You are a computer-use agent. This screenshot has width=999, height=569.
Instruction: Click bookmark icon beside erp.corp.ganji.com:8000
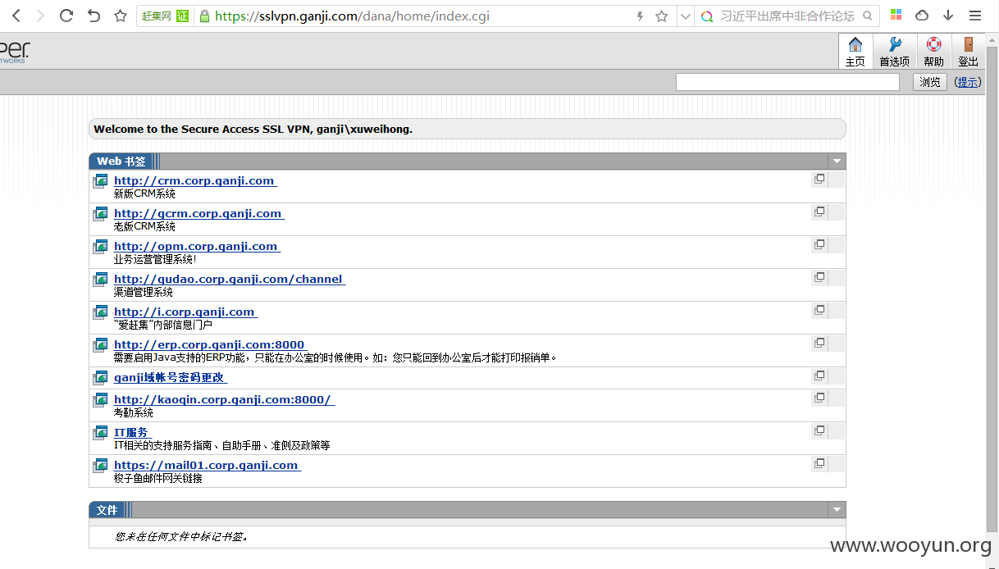pos(100,345)
